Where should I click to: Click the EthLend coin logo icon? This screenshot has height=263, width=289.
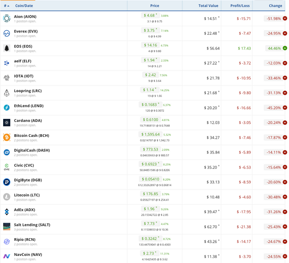click(x=7, y=108)
